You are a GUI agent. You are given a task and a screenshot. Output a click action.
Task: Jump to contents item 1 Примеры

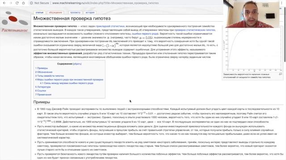pos(42,68)
